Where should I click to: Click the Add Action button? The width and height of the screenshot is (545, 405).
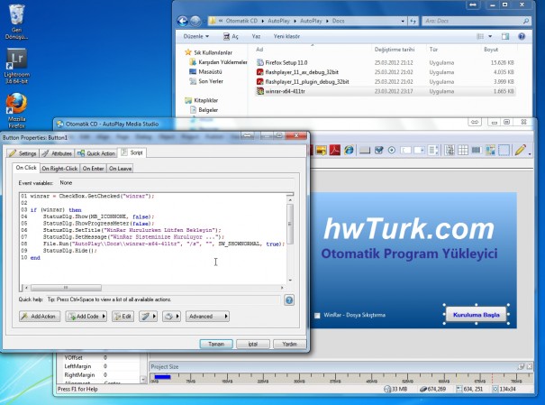click(40, 317)
